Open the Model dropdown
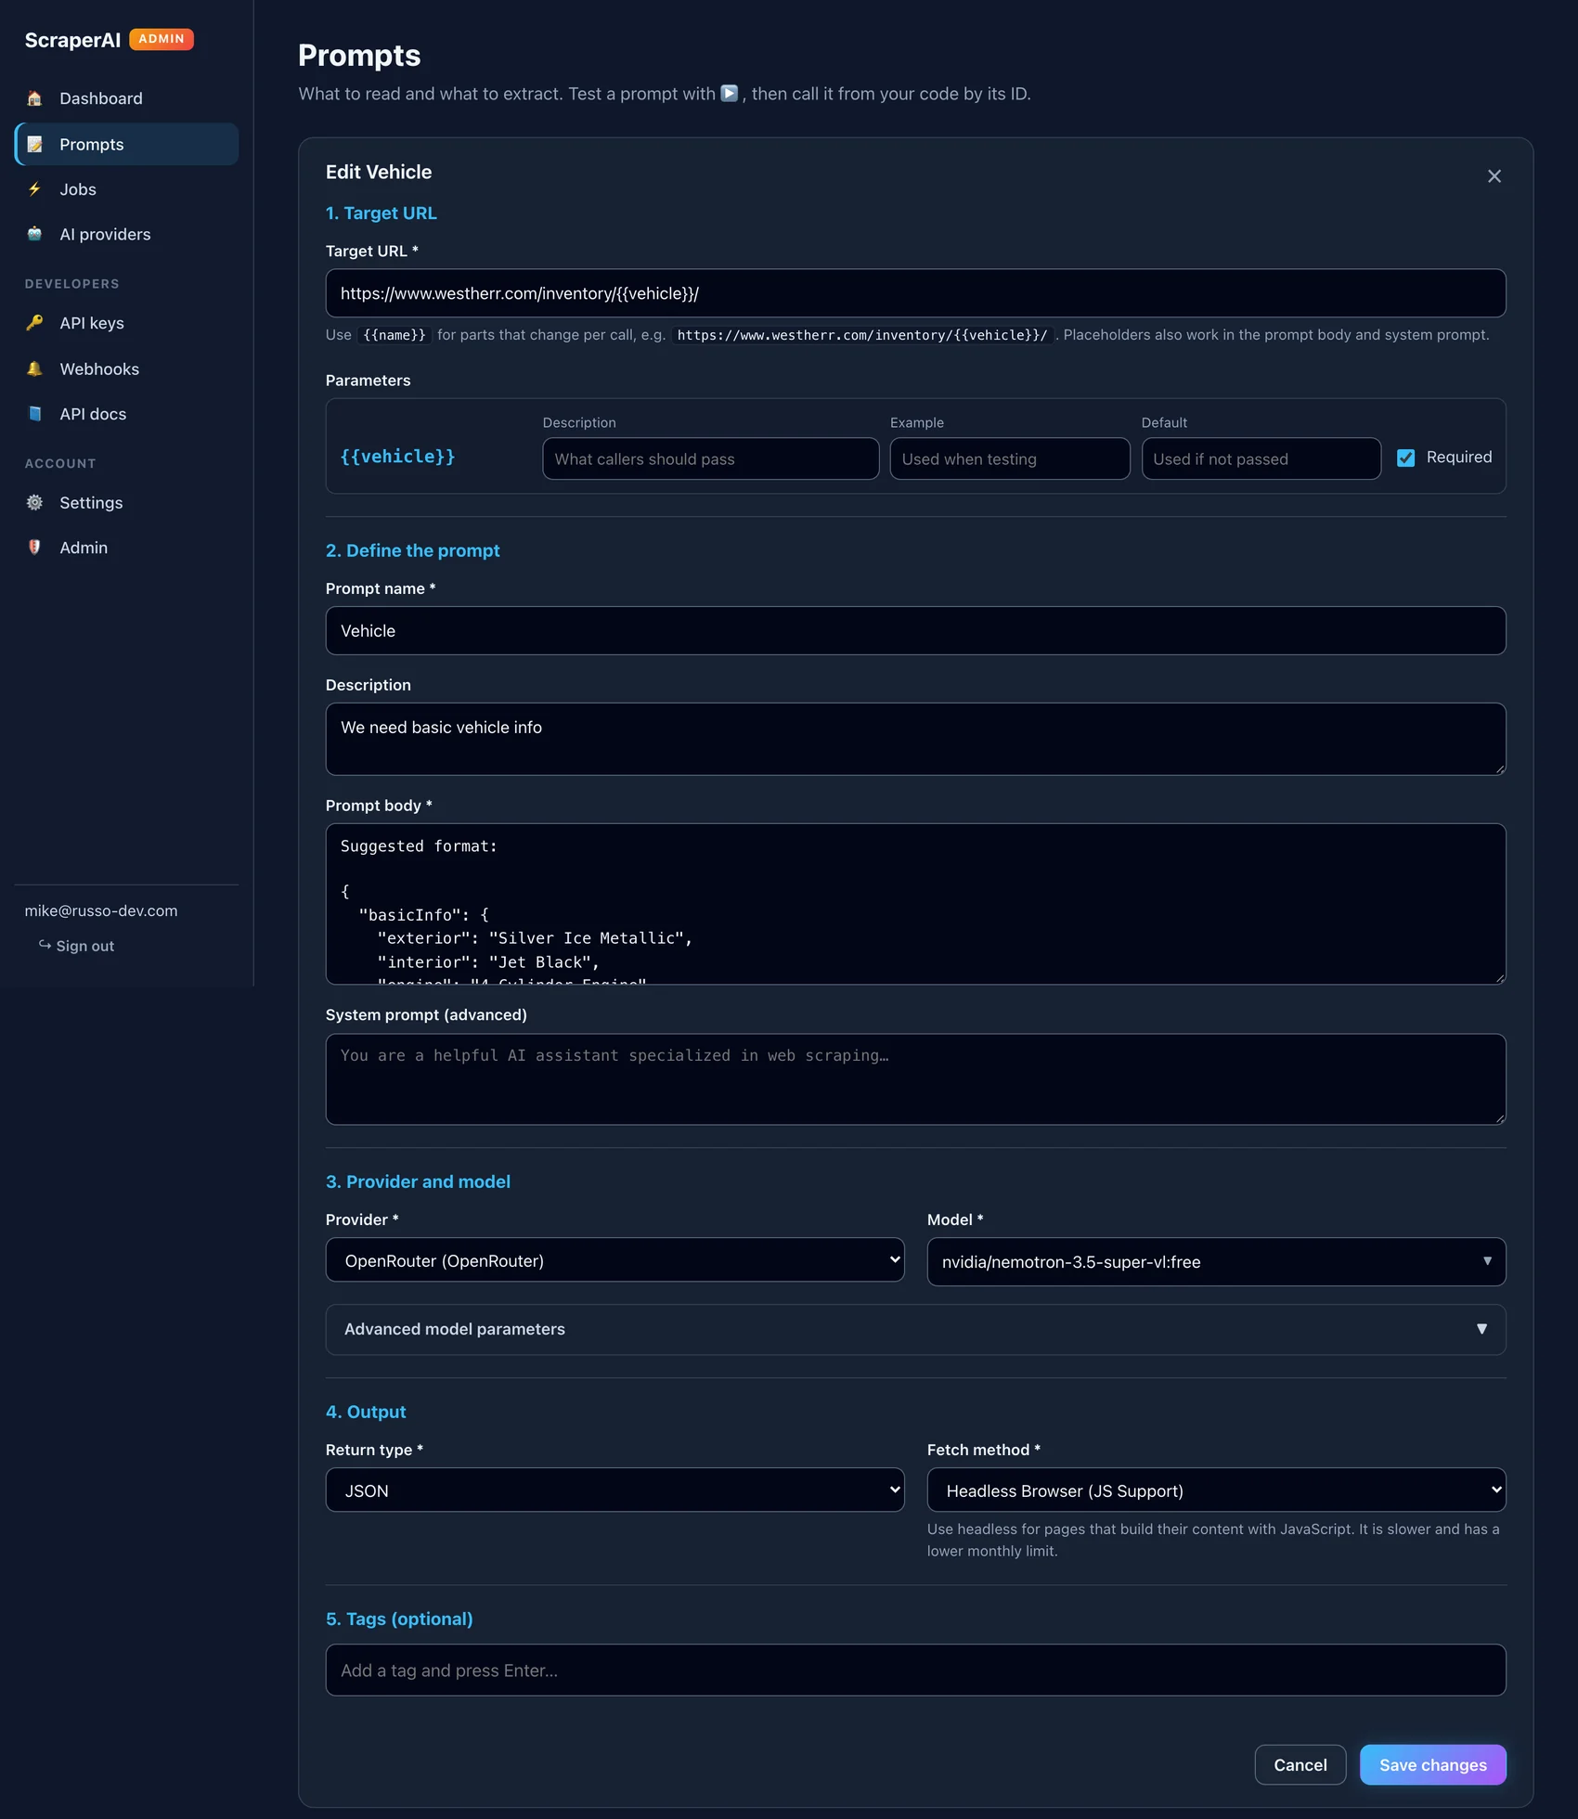This screenshot has height=1819, width=1578. point(1216,1262)
